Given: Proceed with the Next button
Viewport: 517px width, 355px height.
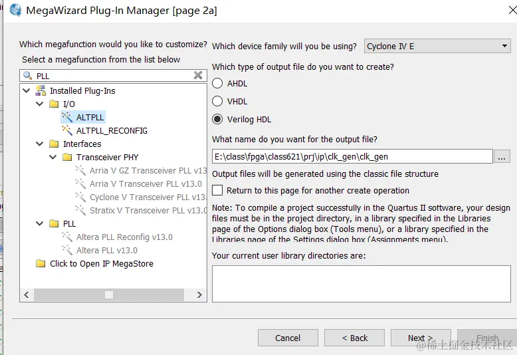Looking at the screenshot, I should (x=421, y=338).
